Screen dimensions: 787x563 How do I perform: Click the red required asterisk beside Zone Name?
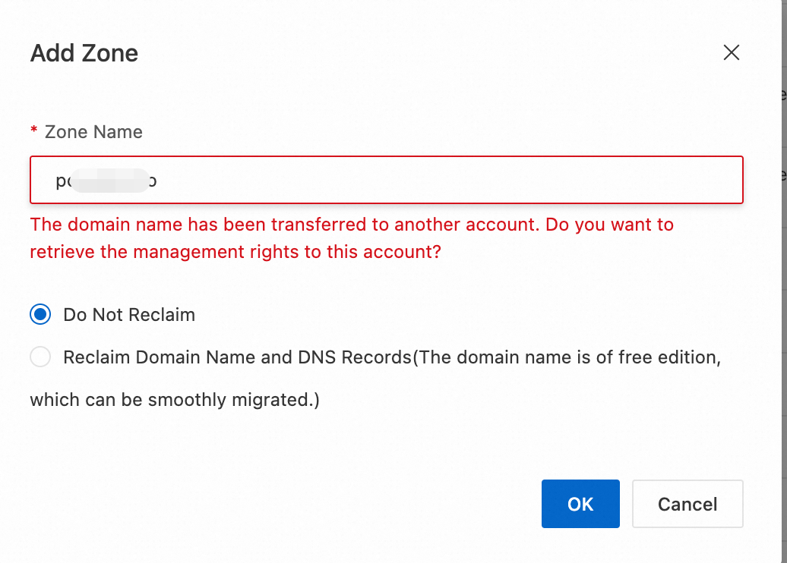click(x=34, y=132)
